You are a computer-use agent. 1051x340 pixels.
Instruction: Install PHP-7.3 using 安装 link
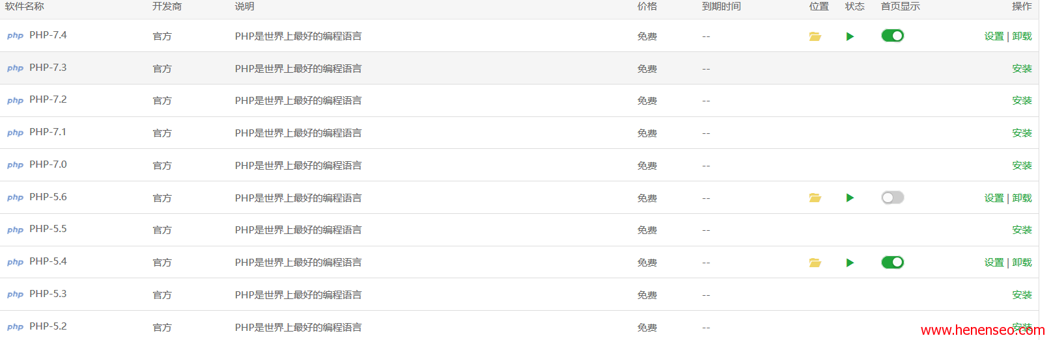pos(1022,69)
